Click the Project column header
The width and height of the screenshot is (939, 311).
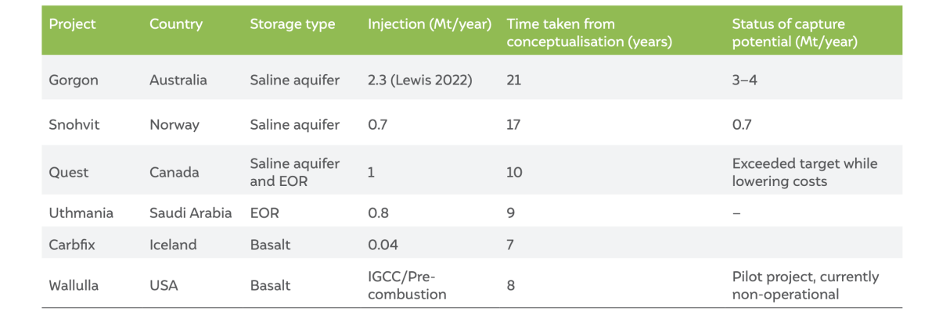73,24
